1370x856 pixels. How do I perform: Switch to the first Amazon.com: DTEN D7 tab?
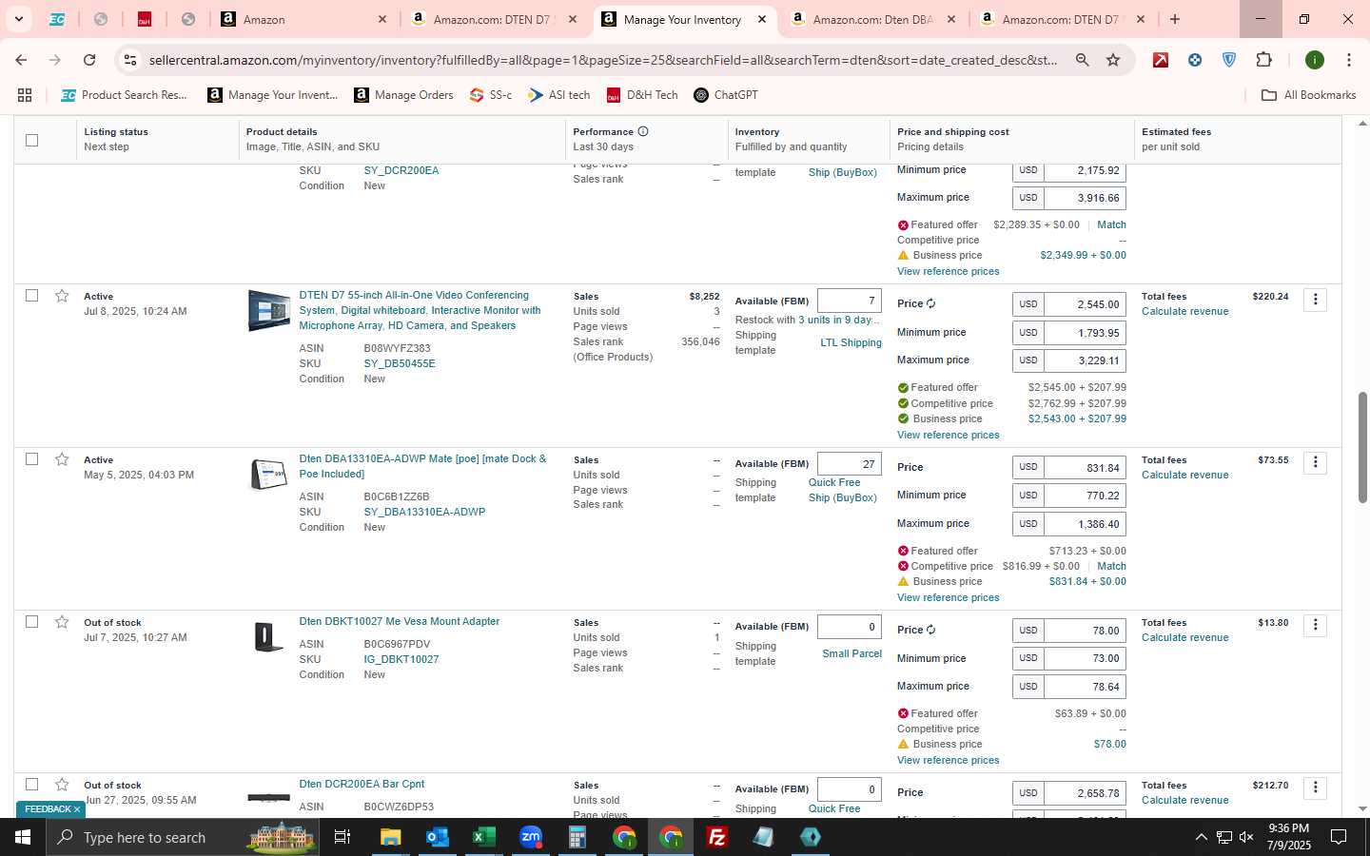(492, 19)
